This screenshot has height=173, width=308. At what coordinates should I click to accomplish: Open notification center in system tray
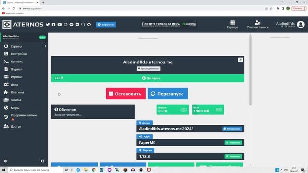pyautogui.click(x=303, y=170)
